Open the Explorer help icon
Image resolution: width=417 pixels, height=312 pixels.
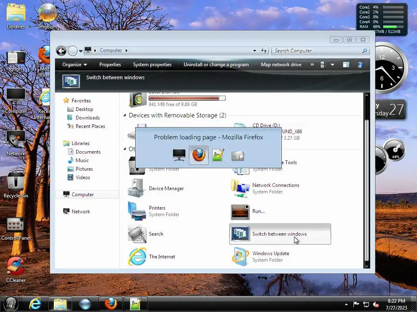[x=360, y=65]
